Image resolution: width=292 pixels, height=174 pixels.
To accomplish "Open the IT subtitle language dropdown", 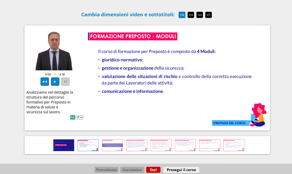I will coord(80,117).
